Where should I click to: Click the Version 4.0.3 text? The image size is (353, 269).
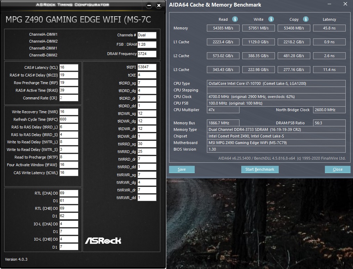coord(16,259)
